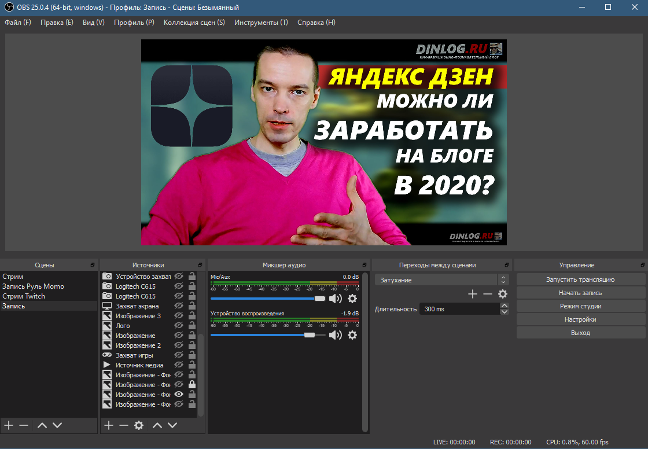Toggle lock for Устройство захвата source

click(x=192, y=276)
